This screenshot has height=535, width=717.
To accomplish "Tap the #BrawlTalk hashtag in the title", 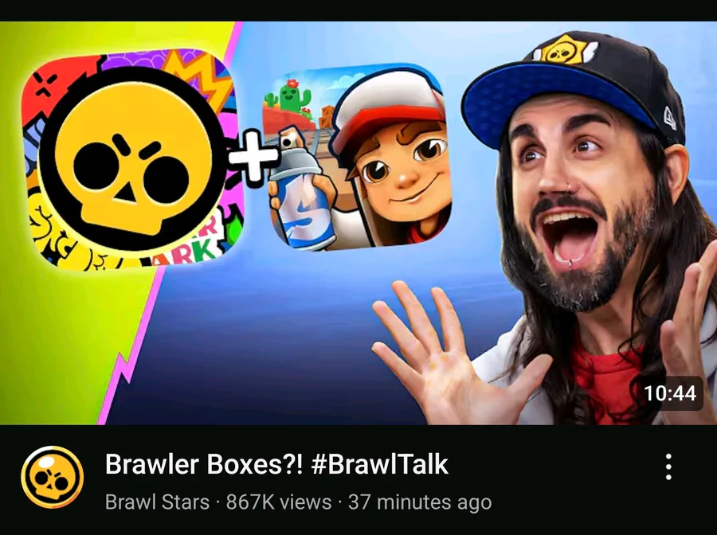I will click(x=379, y=464).
